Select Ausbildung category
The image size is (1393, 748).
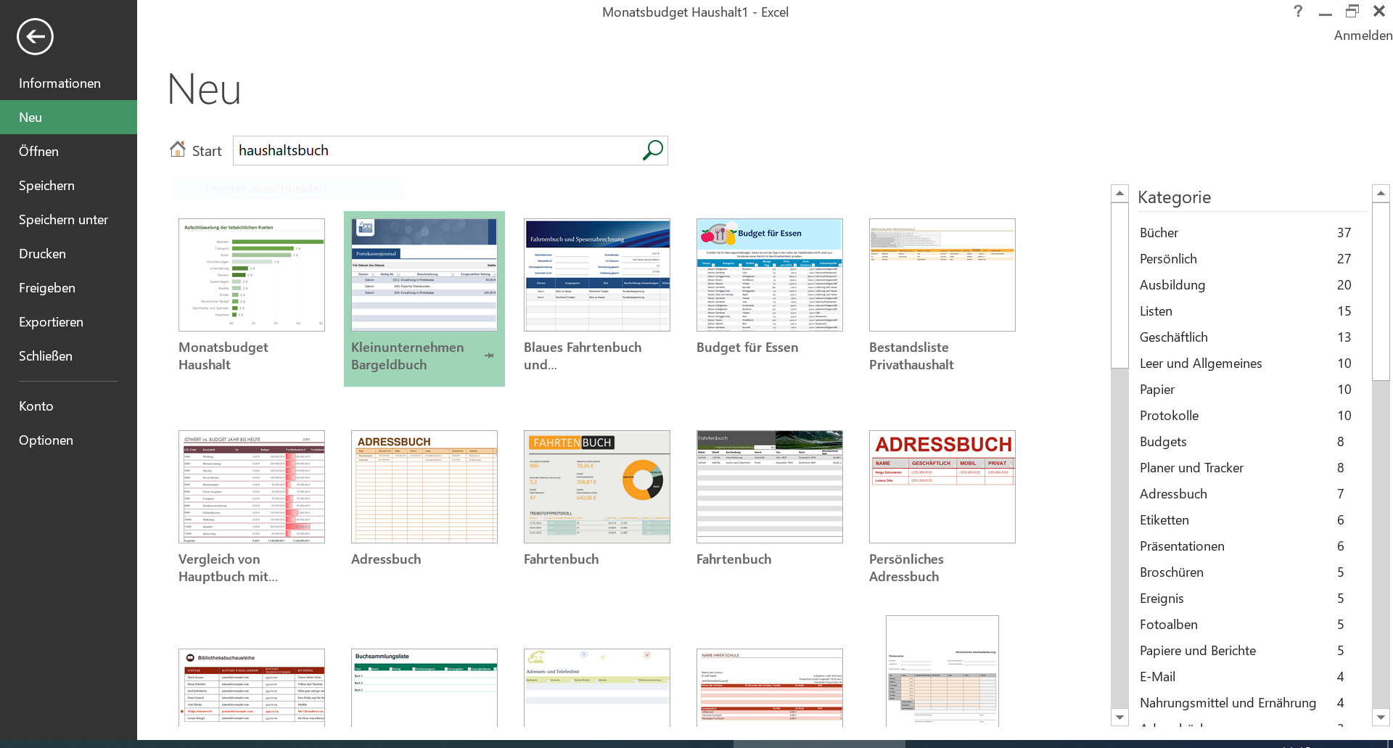click(1246, 285)
